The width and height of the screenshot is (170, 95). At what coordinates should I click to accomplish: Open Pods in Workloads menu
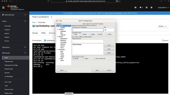tap(6, 58)
